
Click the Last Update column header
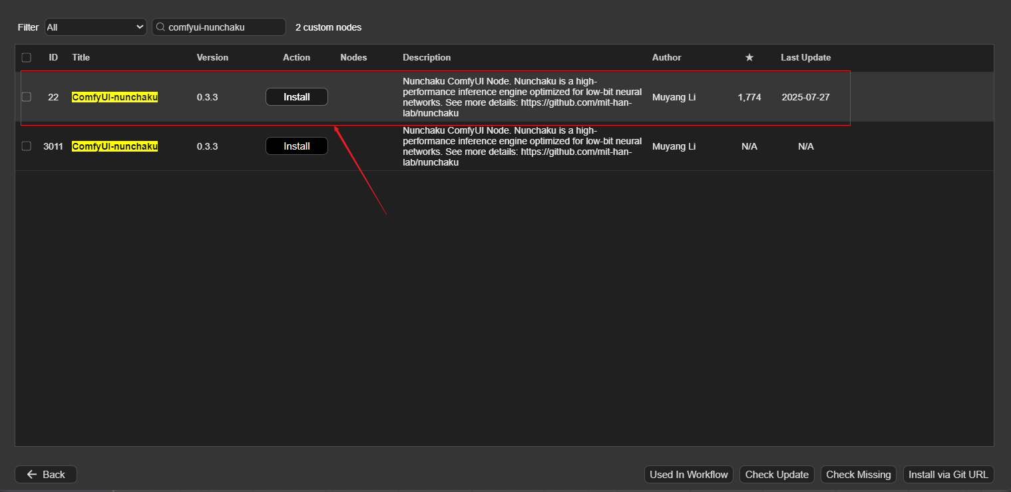[805, 58]
